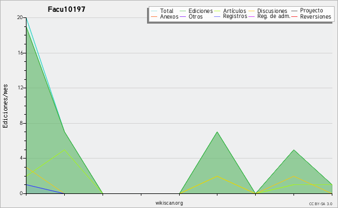Viewport: 338px width, 208px height.
Task: Click the y-axis value 16
Action: tap(20, 53)
